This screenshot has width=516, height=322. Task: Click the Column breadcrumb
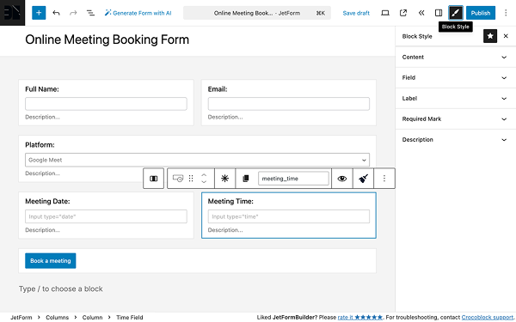(93, 318)
